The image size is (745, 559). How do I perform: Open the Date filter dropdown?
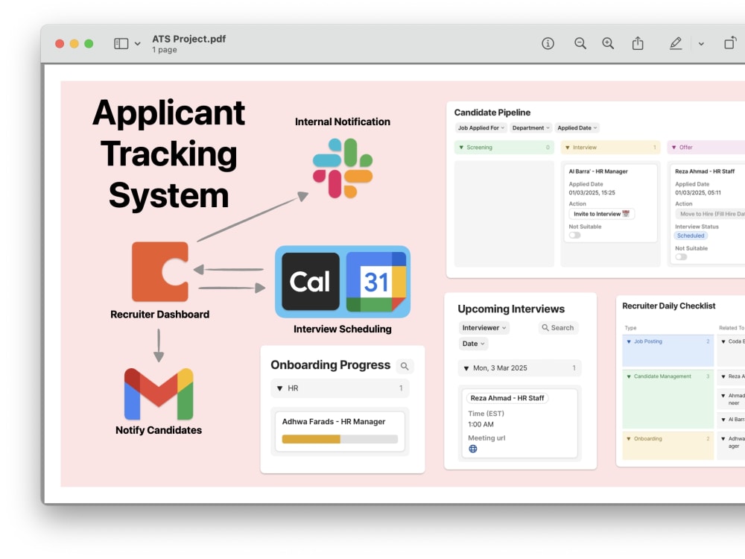click(x=473, y=343)
